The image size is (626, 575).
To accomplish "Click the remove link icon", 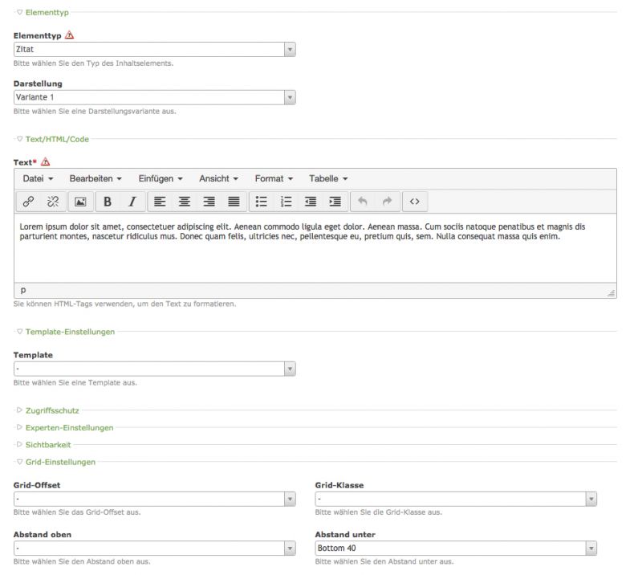I will tap(53, 202).
